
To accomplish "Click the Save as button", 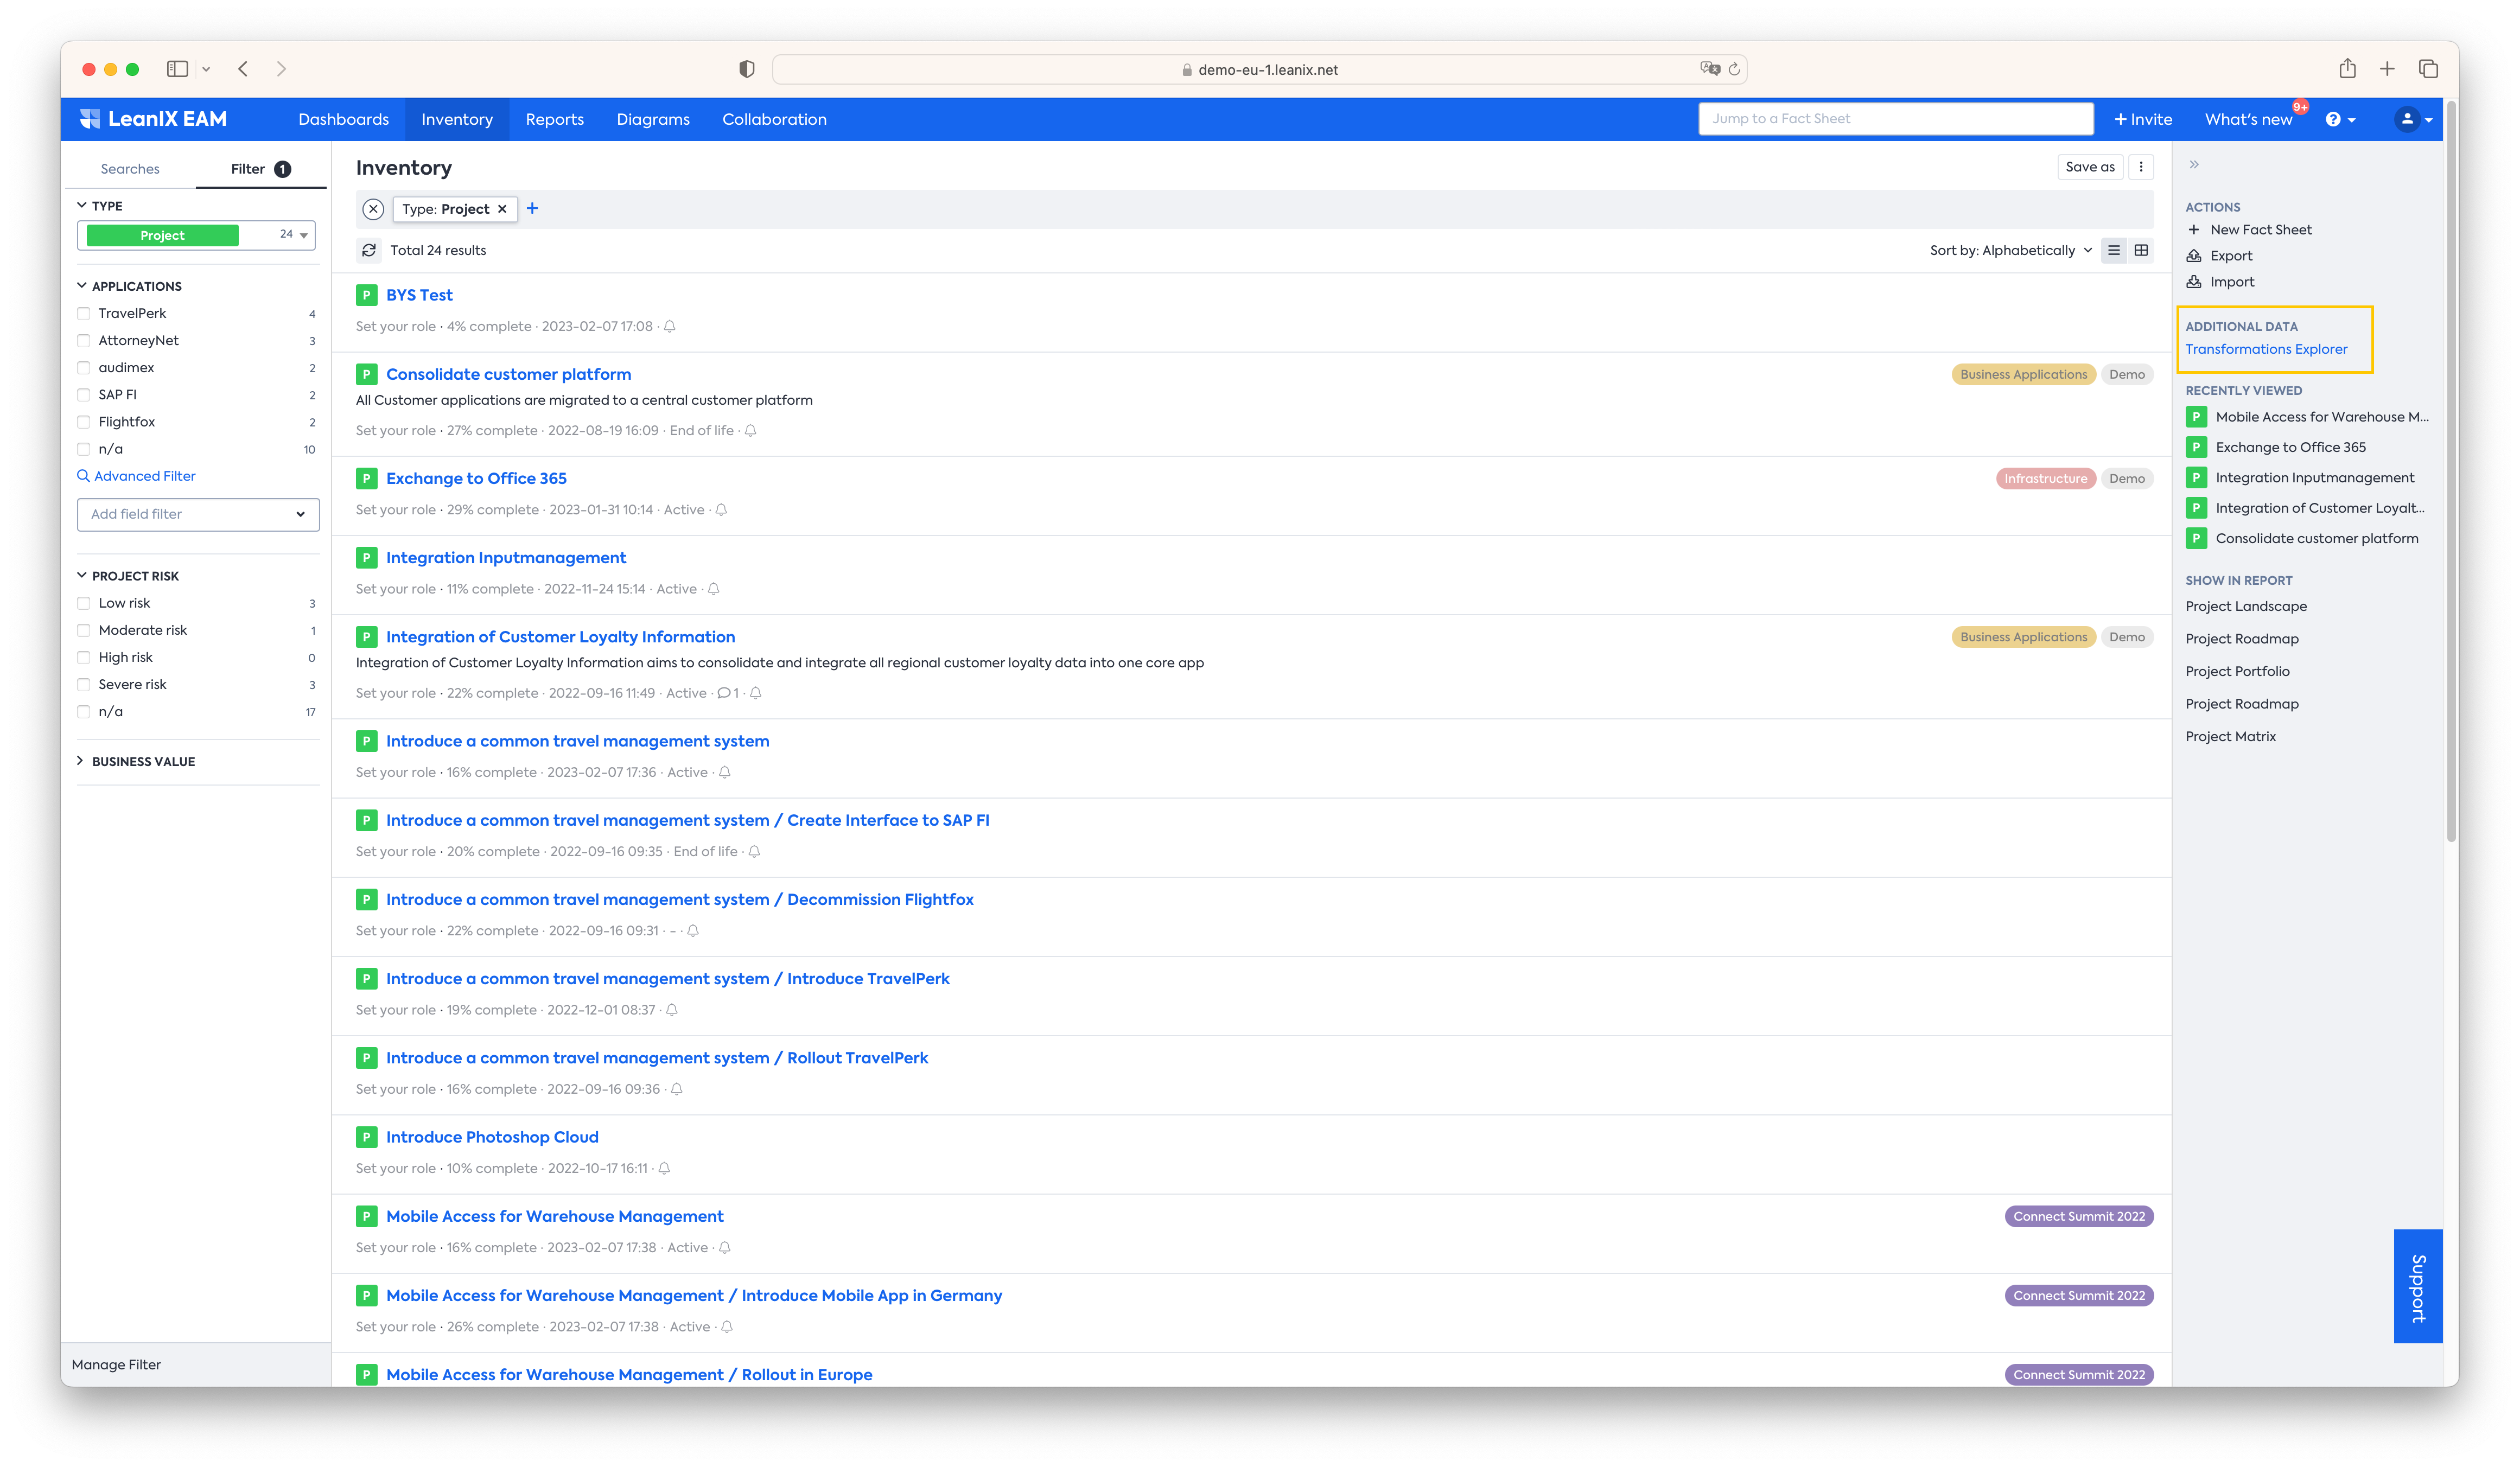I will point(2089,167).
